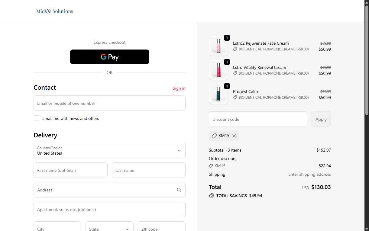The height and width of the screenshot is (231, 369).
Task: Click the KM15 tag icon under Order discount
Action: 211,166
